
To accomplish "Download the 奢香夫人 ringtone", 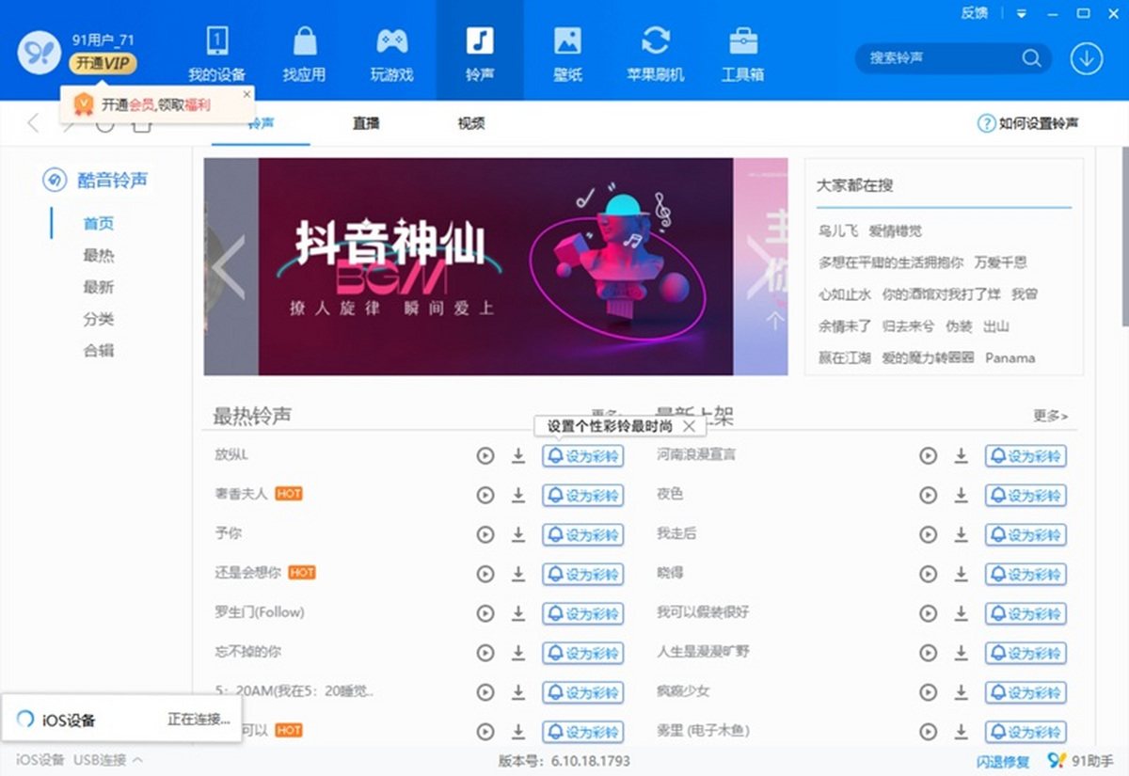I will [518, 496].
